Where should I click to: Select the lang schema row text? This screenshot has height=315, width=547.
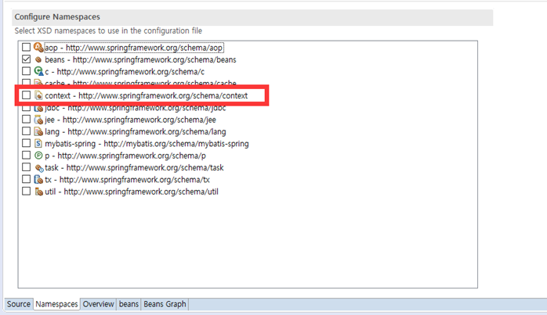(136, 132)
